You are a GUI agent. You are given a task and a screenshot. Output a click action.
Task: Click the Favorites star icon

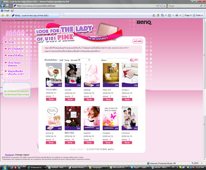[x=2, y=15]
